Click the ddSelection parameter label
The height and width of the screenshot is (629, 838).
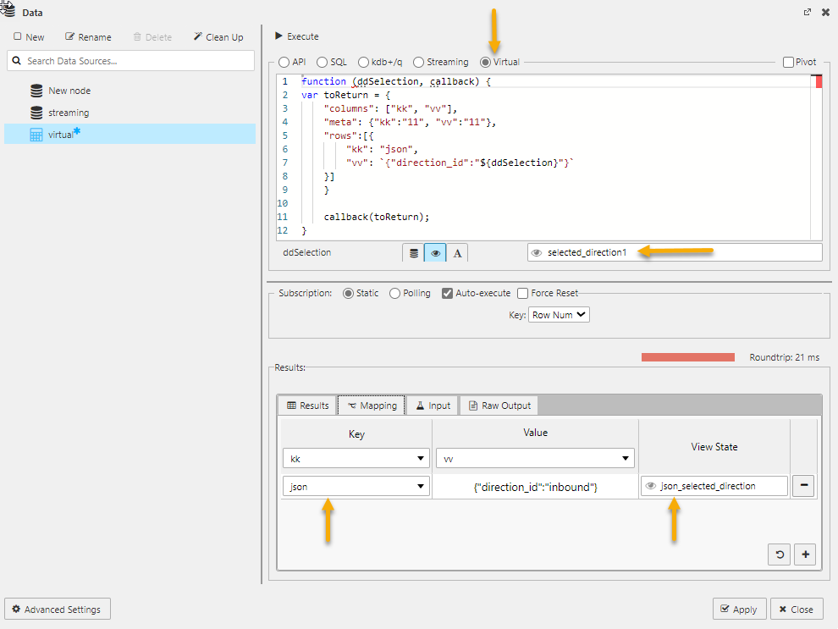pyautogui.click(x=306, y=252)
